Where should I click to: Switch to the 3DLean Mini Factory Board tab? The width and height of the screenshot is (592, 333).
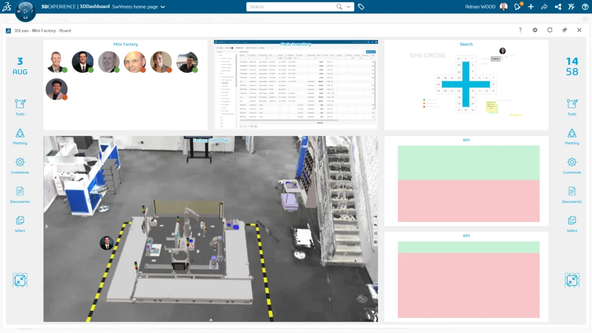pos(43,30)
